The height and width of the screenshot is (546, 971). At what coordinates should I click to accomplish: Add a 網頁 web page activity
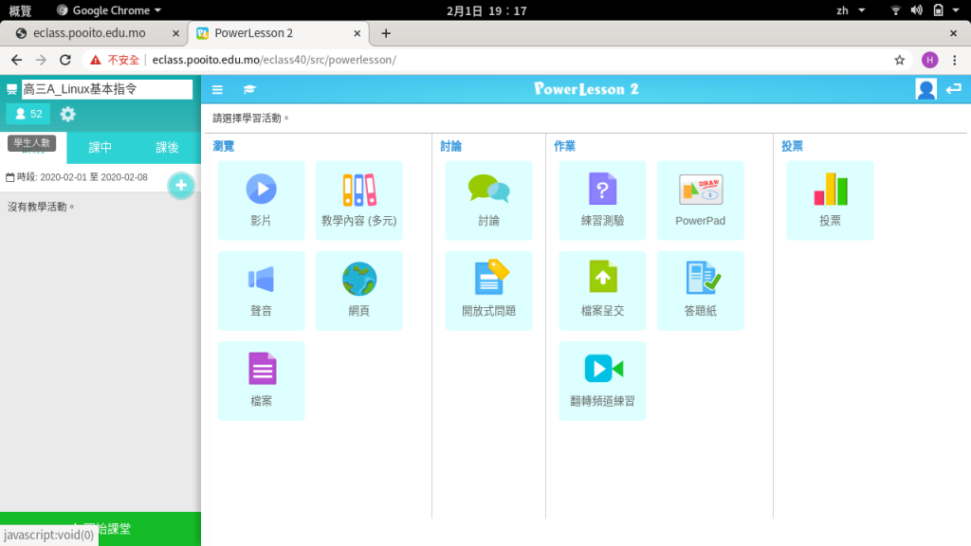pyautogui.click(x=358, y=290)
